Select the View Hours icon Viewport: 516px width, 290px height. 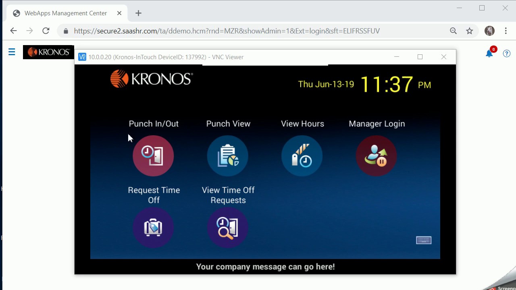pos(302,156)
